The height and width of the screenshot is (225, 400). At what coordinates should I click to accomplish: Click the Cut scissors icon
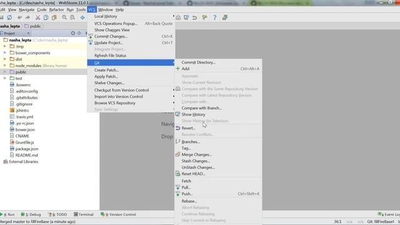click(37, 17)
